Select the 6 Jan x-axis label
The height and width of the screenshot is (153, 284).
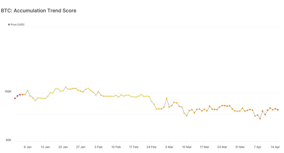[x=27, y=147]
